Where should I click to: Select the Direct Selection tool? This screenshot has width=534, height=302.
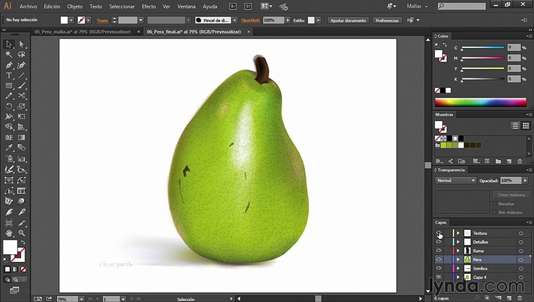[x=22, y=44]
